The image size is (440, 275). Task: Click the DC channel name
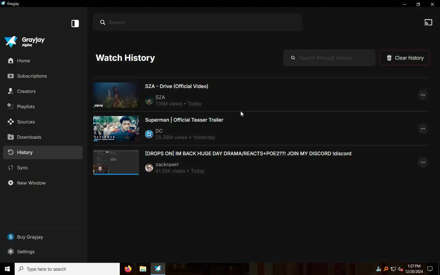coord(159,131)
